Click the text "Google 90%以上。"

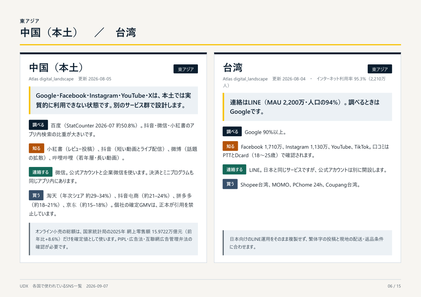pos(266,132)
